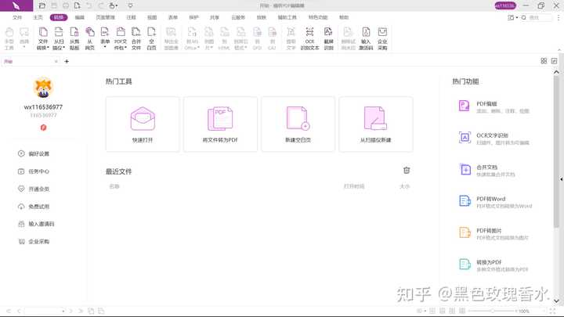Launch OCR 识别文本 tool
The height and width of the screenshot is (317, 564).
pyautogui.click(x=309, y=38)
